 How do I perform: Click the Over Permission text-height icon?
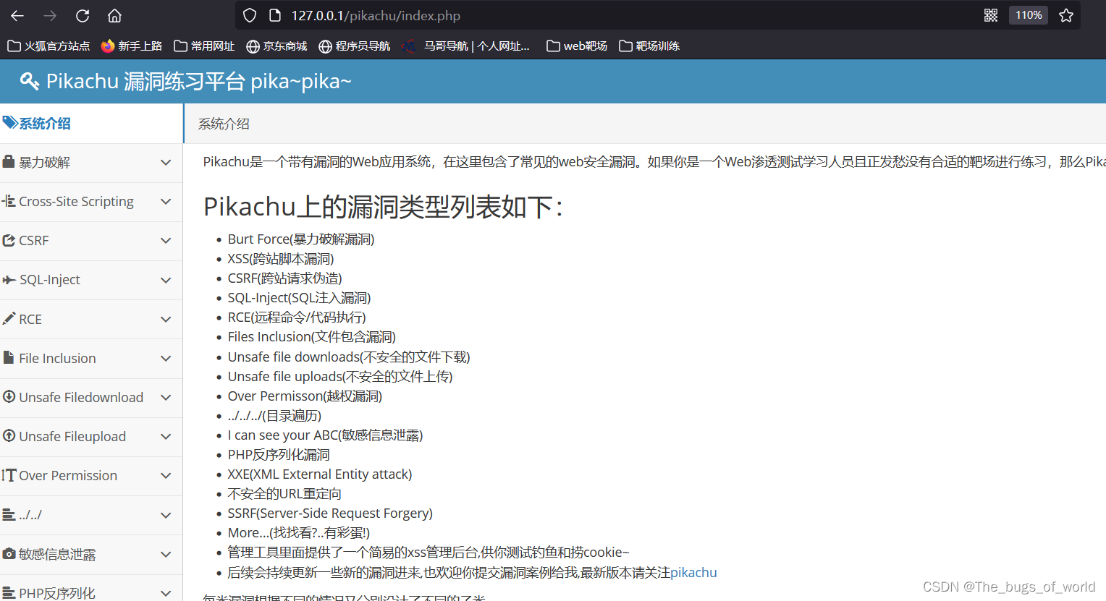coord(9,475)
